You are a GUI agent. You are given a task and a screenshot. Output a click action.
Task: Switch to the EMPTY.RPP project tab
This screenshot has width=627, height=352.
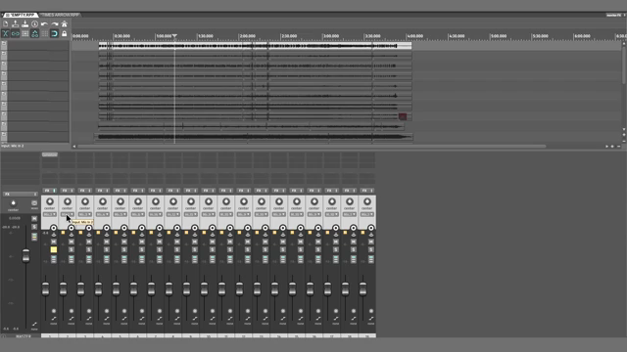click(x=21, y=15)
